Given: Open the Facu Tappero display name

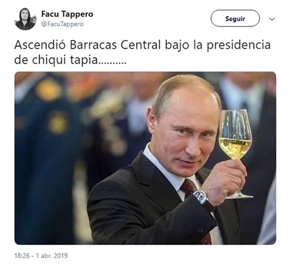Looking at the screenshot, I should 67,14.
